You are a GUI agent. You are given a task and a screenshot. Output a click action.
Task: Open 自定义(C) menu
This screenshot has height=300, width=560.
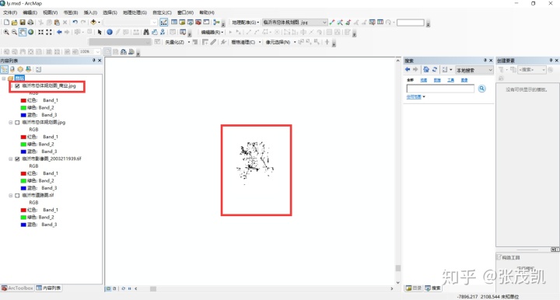click(162, 12)
